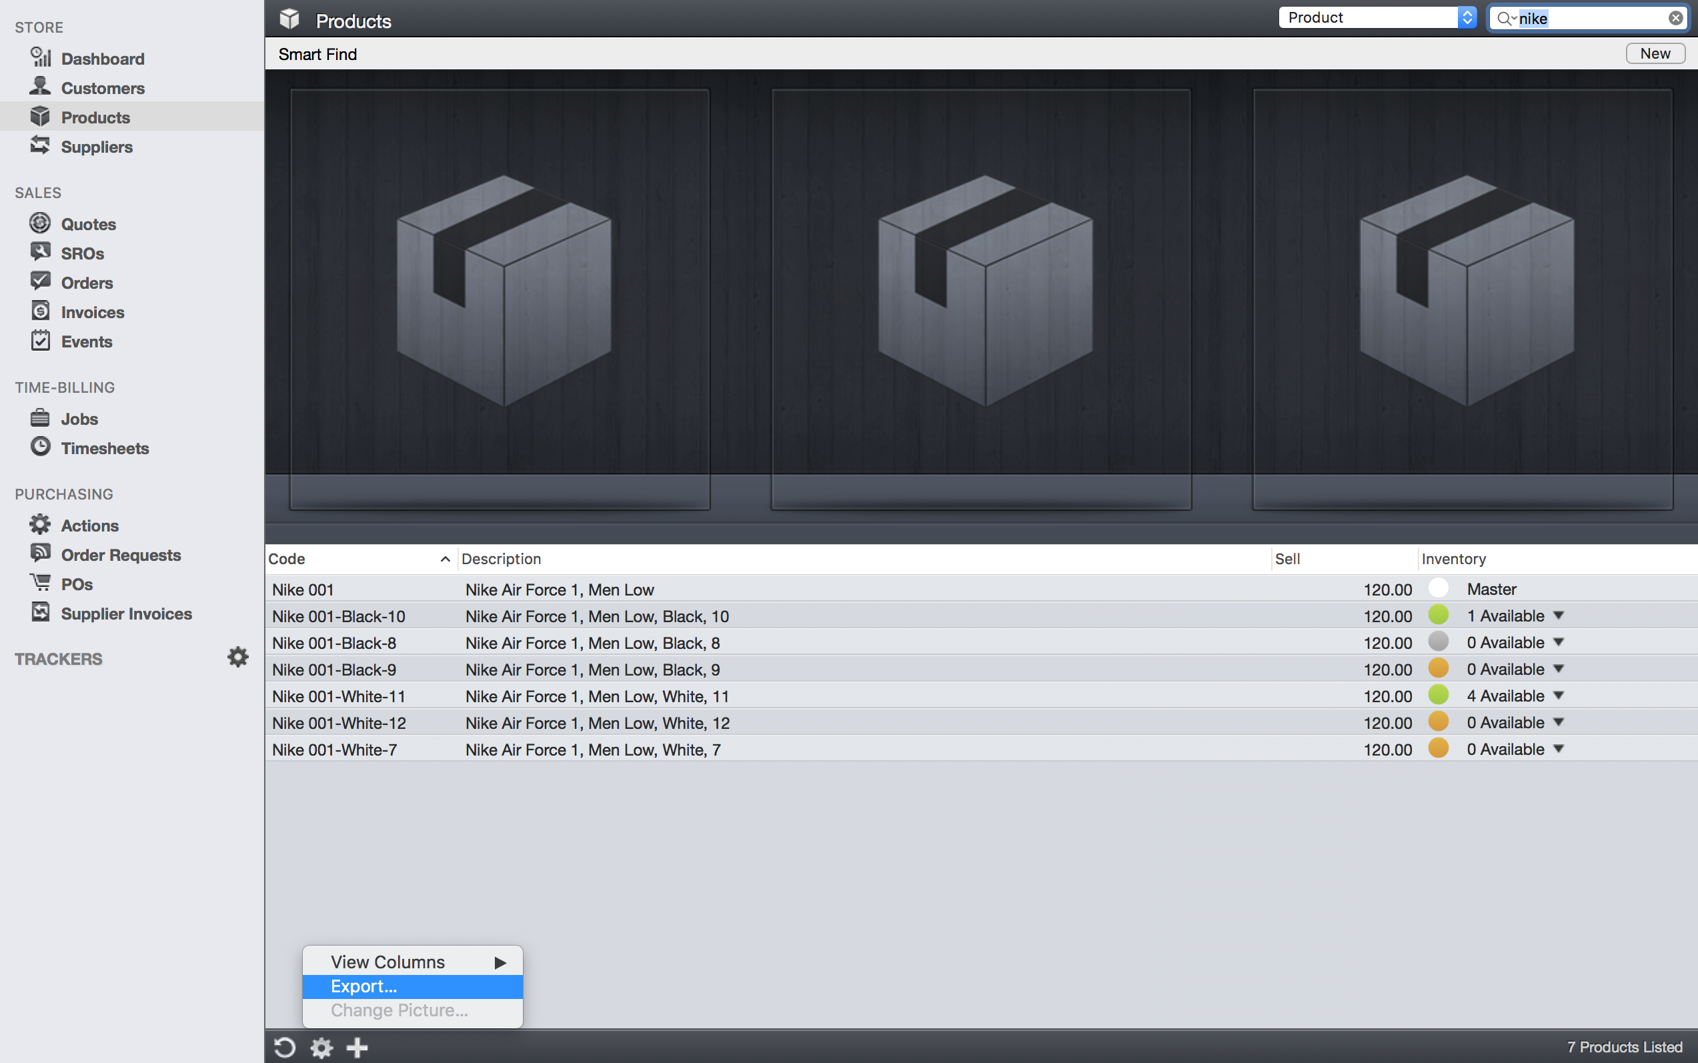Click the Orders checkmark icon
This screenshot has height=1063, width=1698.
(x=40, y=281)
